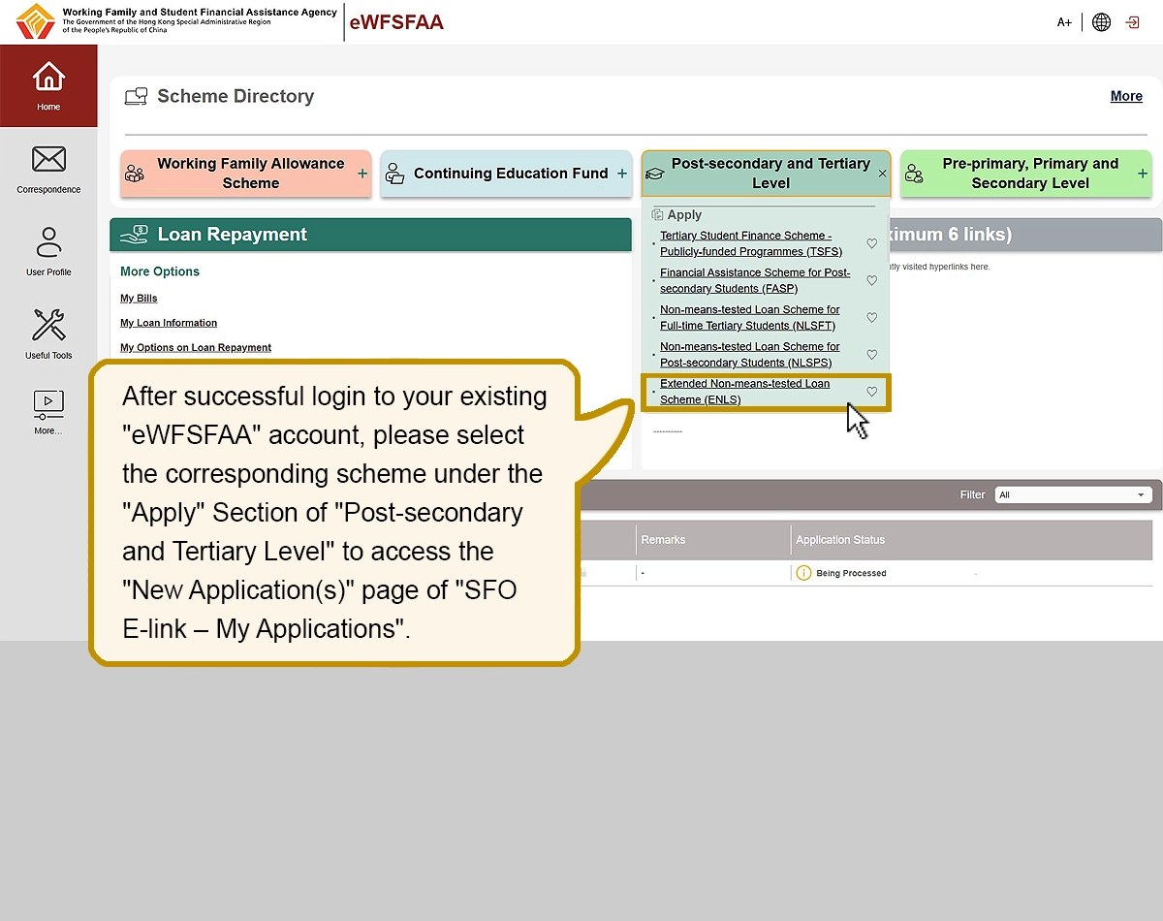Increase font size with A+ icon
The width and height of the screenshot is (1163, 921).
point(1064,22)
